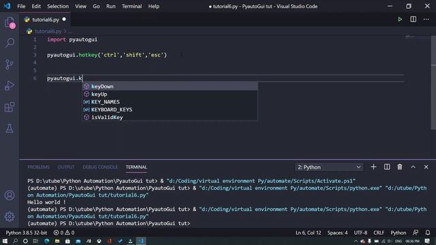This screenshot has width=436, height=245.
Task: Click line number 6 in gutter
Action: coord(35,78)
